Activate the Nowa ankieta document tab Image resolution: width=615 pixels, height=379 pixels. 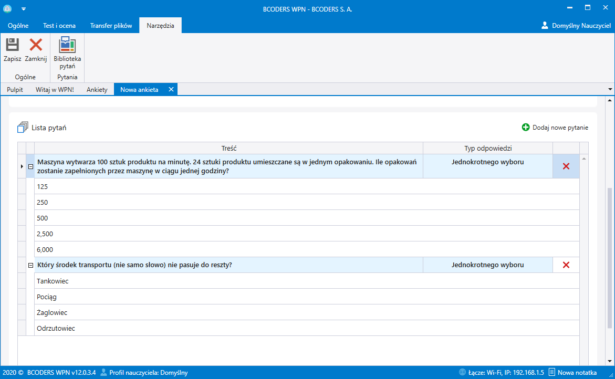[139, 90]
